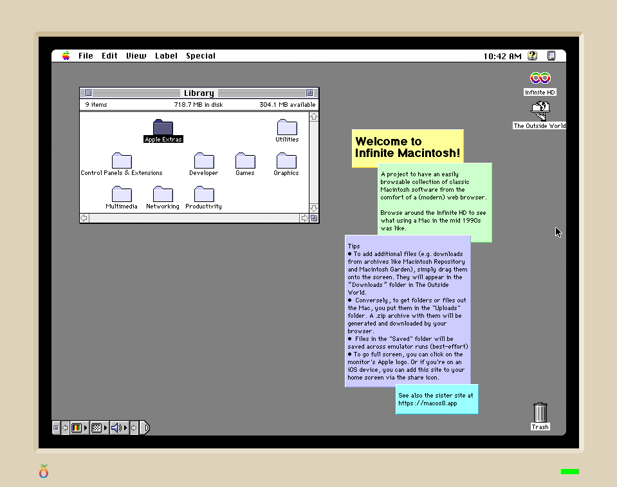Open Monitor Bit Depth control strip module
Image resolution: width=617 pixels, height=487 pixels.
[80, 428]
